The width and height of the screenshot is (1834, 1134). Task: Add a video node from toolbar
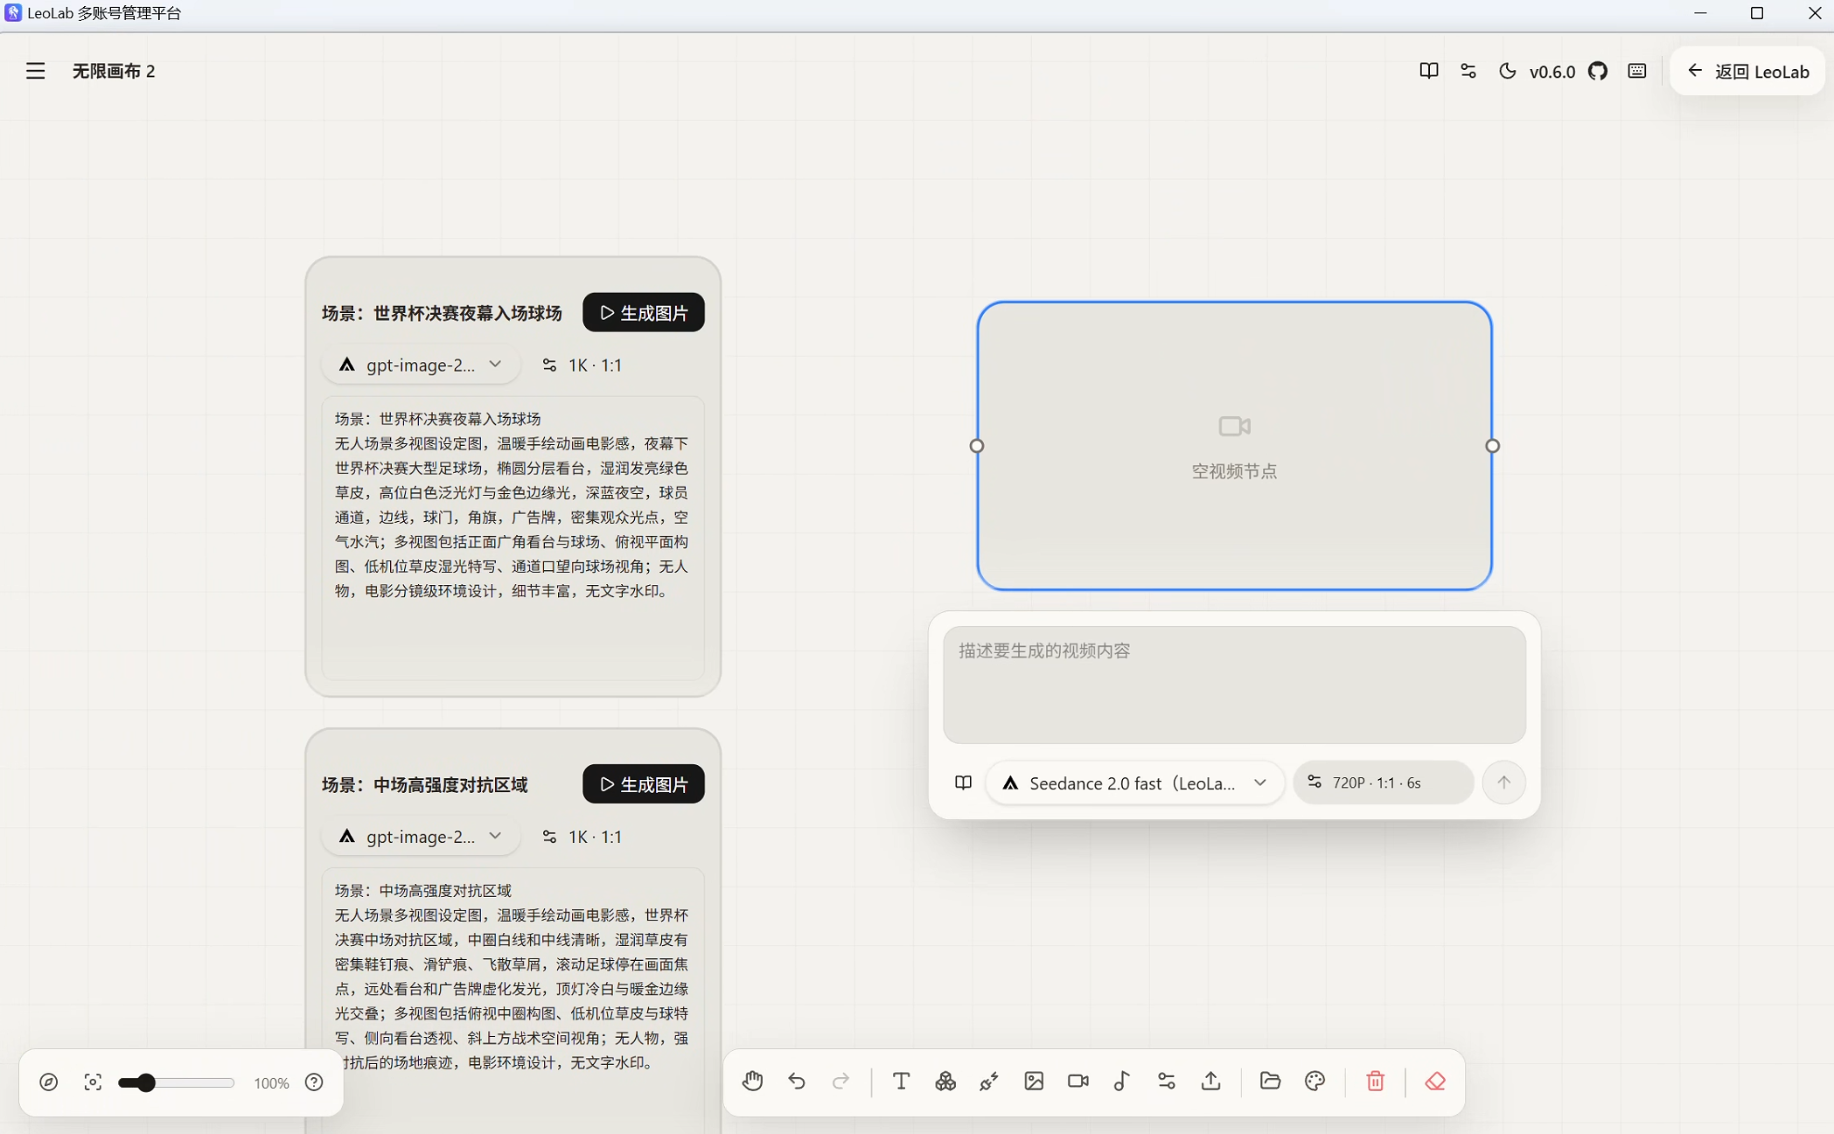click(1078, 1082)
